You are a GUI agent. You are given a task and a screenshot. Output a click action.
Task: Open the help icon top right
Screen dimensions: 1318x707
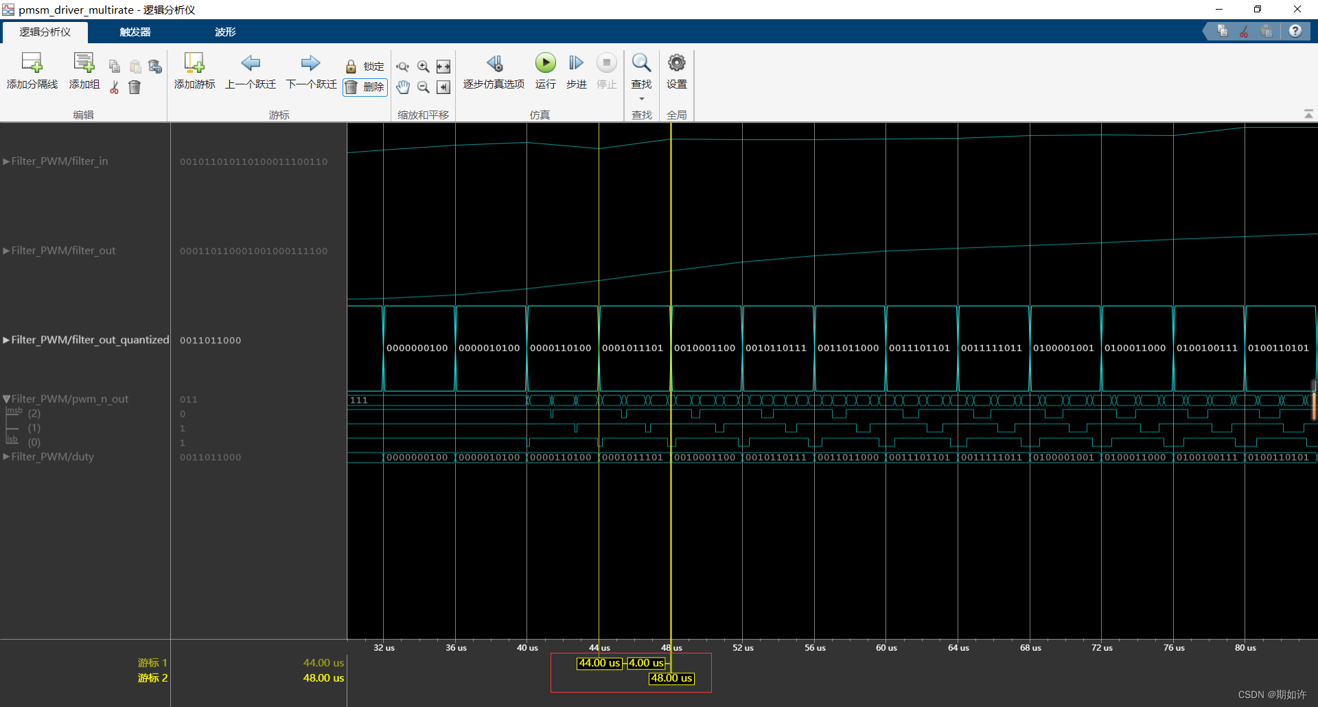pos(1296,30)
